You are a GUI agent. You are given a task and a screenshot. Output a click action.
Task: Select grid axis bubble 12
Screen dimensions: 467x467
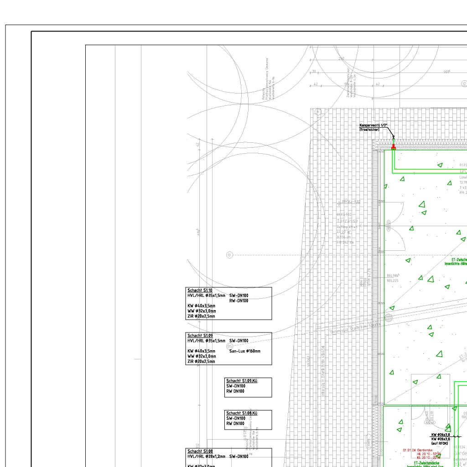[x=464, y=83]
